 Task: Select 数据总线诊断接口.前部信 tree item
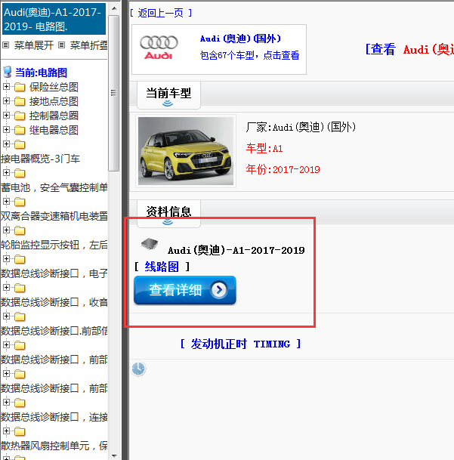(54, 331)
